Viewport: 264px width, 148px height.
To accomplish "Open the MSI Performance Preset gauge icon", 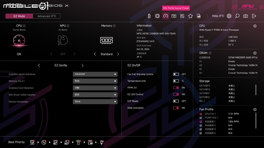I will [166, 16].
